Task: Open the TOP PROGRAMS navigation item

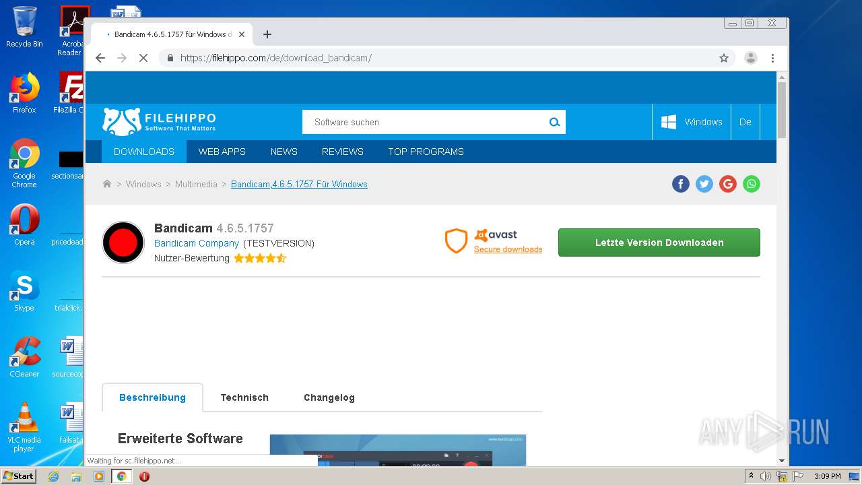Action: point(426,152)
